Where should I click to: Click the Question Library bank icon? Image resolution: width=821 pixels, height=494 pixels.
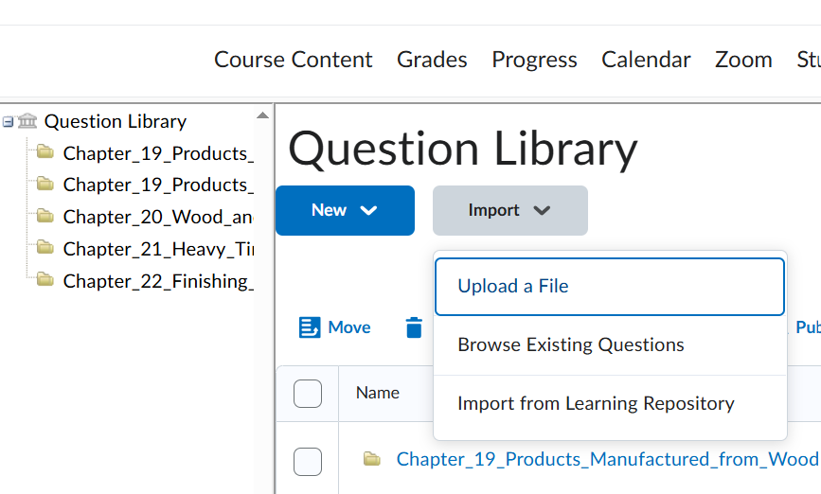pyautogui.click(x=27, y=121)
